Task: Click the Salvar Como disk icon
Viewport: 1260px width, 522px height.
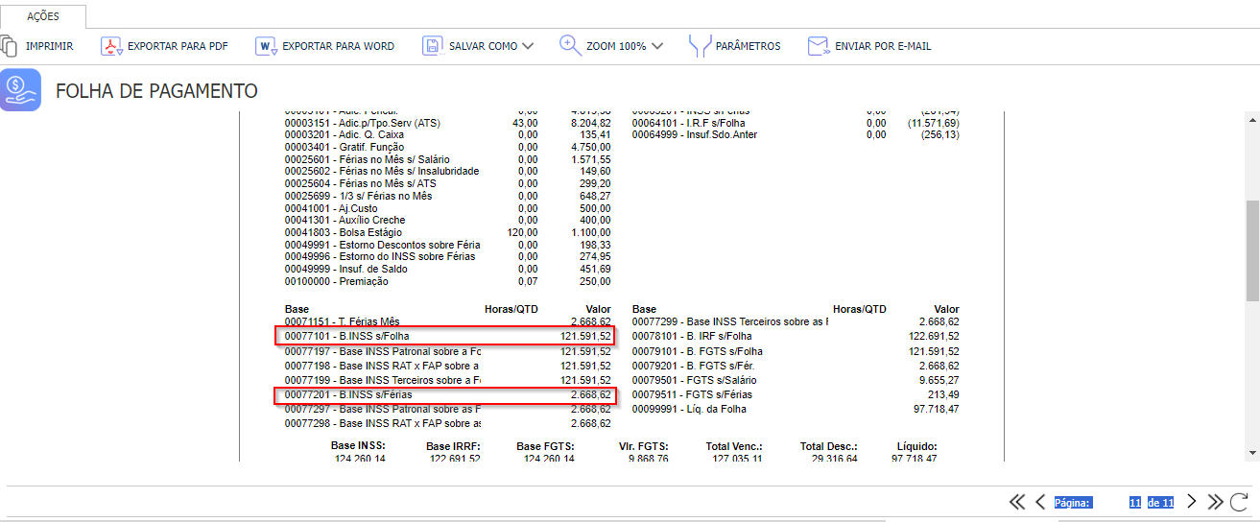Action: [x=433, y=46]
